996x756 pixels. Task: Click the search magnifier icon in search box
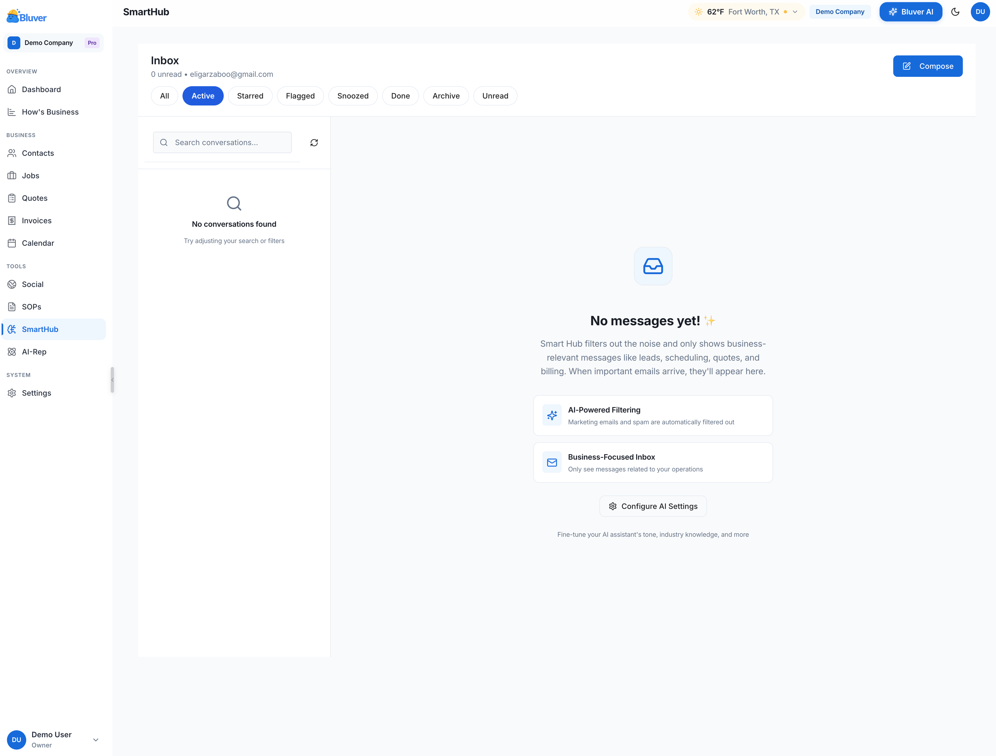164,142
